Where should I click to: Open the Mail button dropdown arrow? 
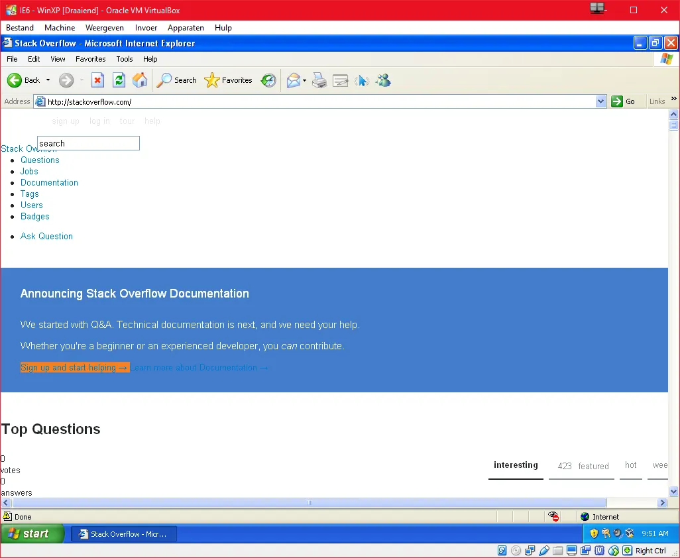click(x=304, y=80)
